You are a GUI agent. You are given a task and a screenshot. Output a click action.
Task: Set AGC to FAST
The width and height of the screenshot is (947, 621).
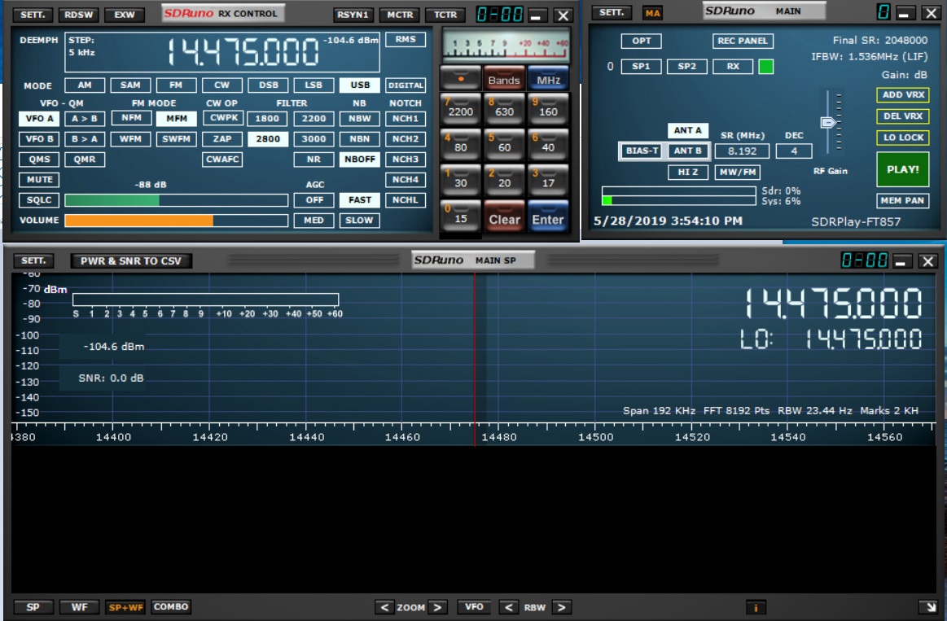pyautogui.click(x=360, y=199)
